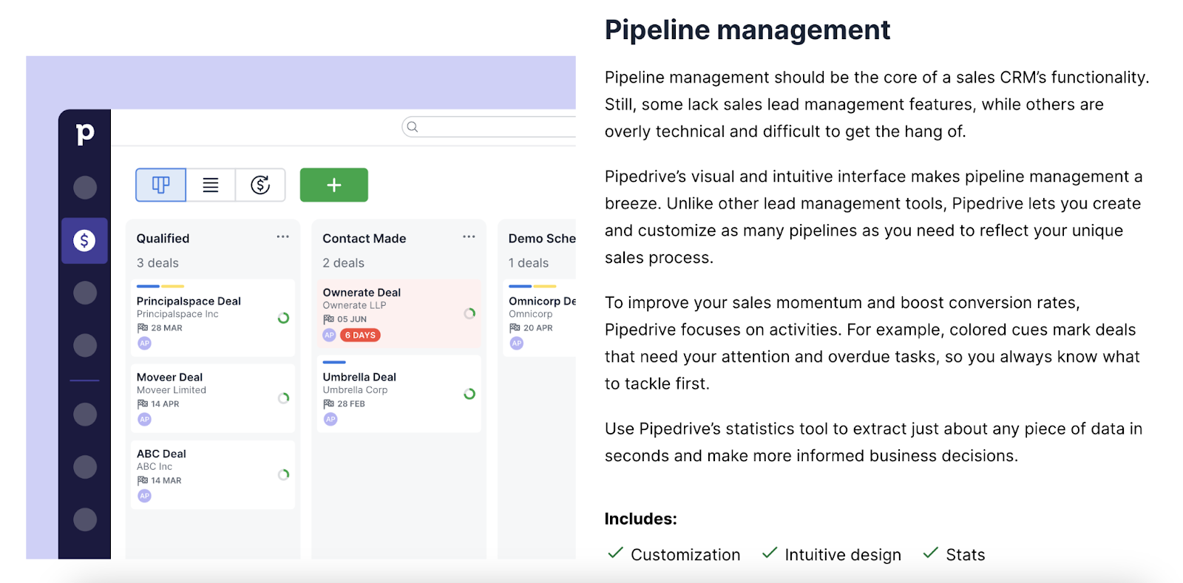Click the green add deal button

coord(333,185)
